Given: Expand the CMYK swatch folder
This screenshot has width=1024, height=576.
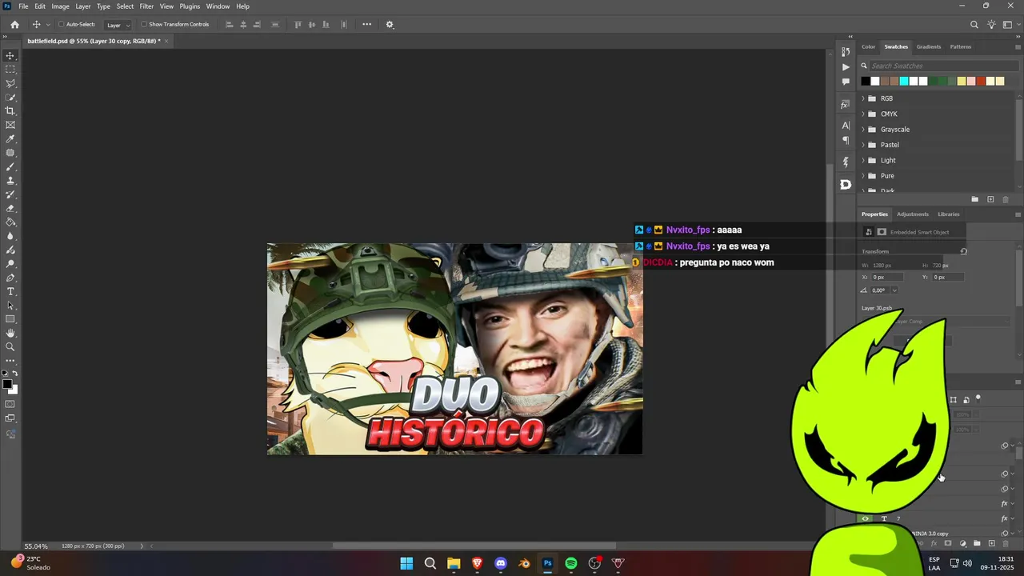Looking at the screenshot, I should click(863, 114).
